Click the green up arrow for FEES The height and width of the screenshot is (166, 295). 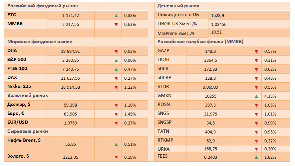coord(256,157)
